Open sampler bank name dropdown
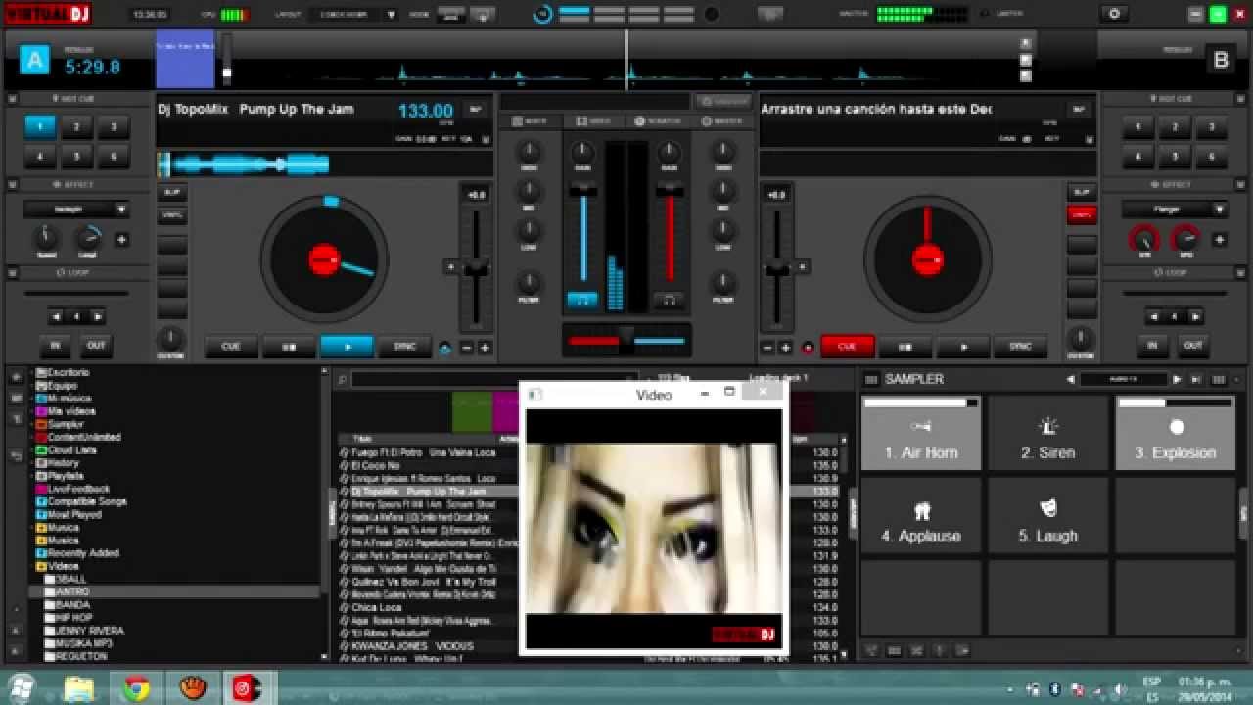 1124,380
